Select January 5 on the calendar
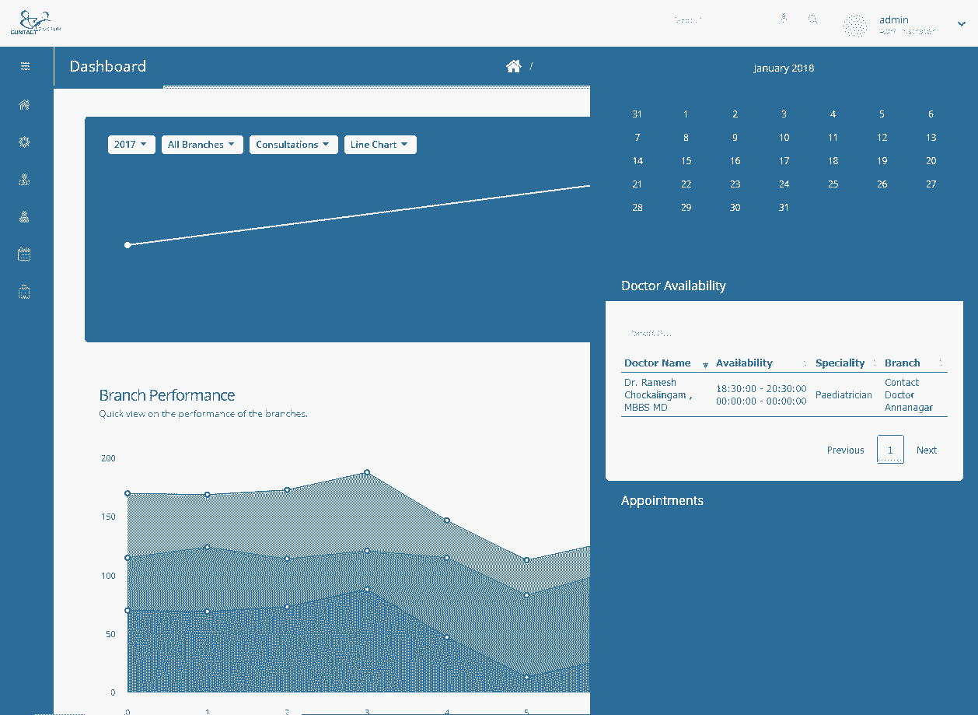The height and width of the screenshot is (715, 978). click(882, 114)
